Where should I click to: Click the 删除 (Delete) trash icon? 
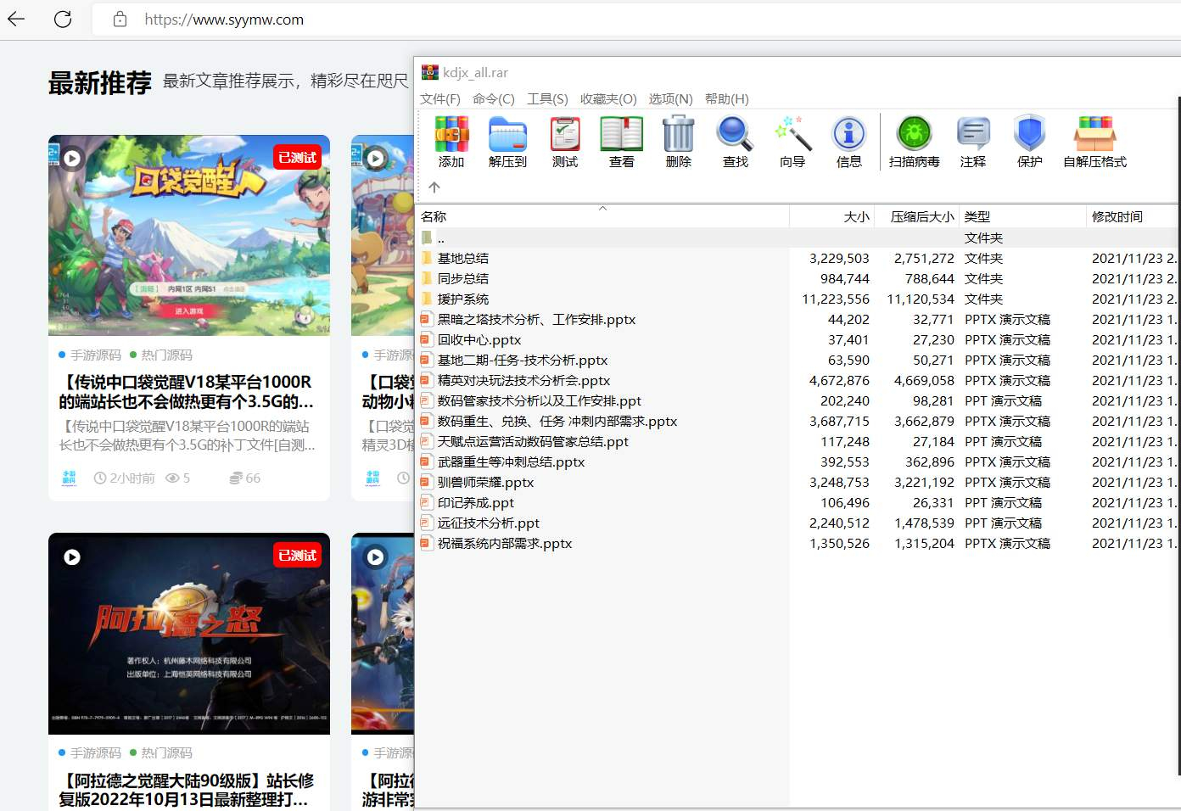(679, 134)
